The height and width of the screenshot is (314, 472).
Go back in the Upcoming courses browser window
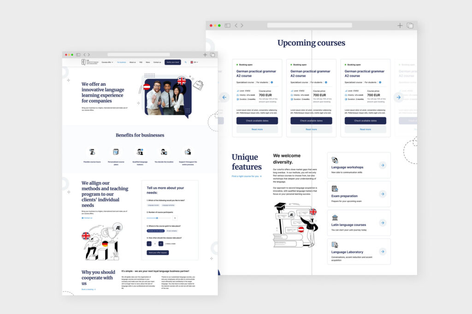click(236, 26)
